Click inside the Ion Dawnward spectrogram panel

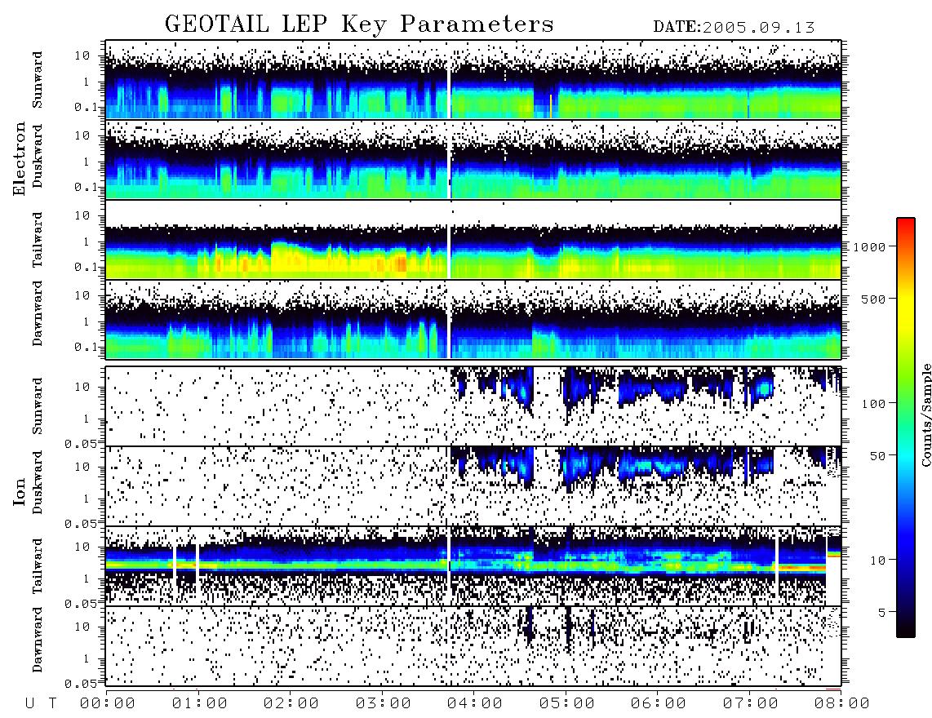tap(473, 646)
